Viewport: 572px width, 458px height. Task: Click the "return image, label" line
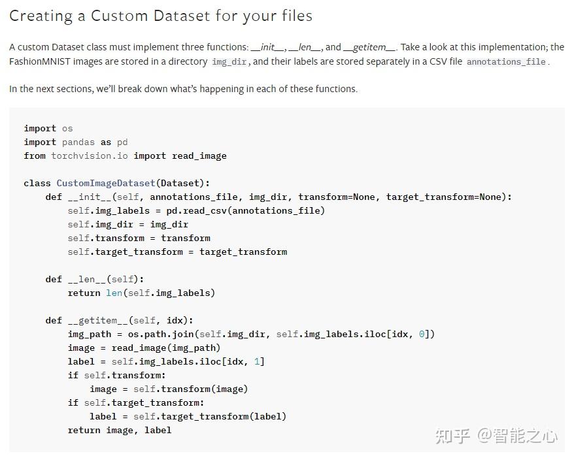(120, 431)
